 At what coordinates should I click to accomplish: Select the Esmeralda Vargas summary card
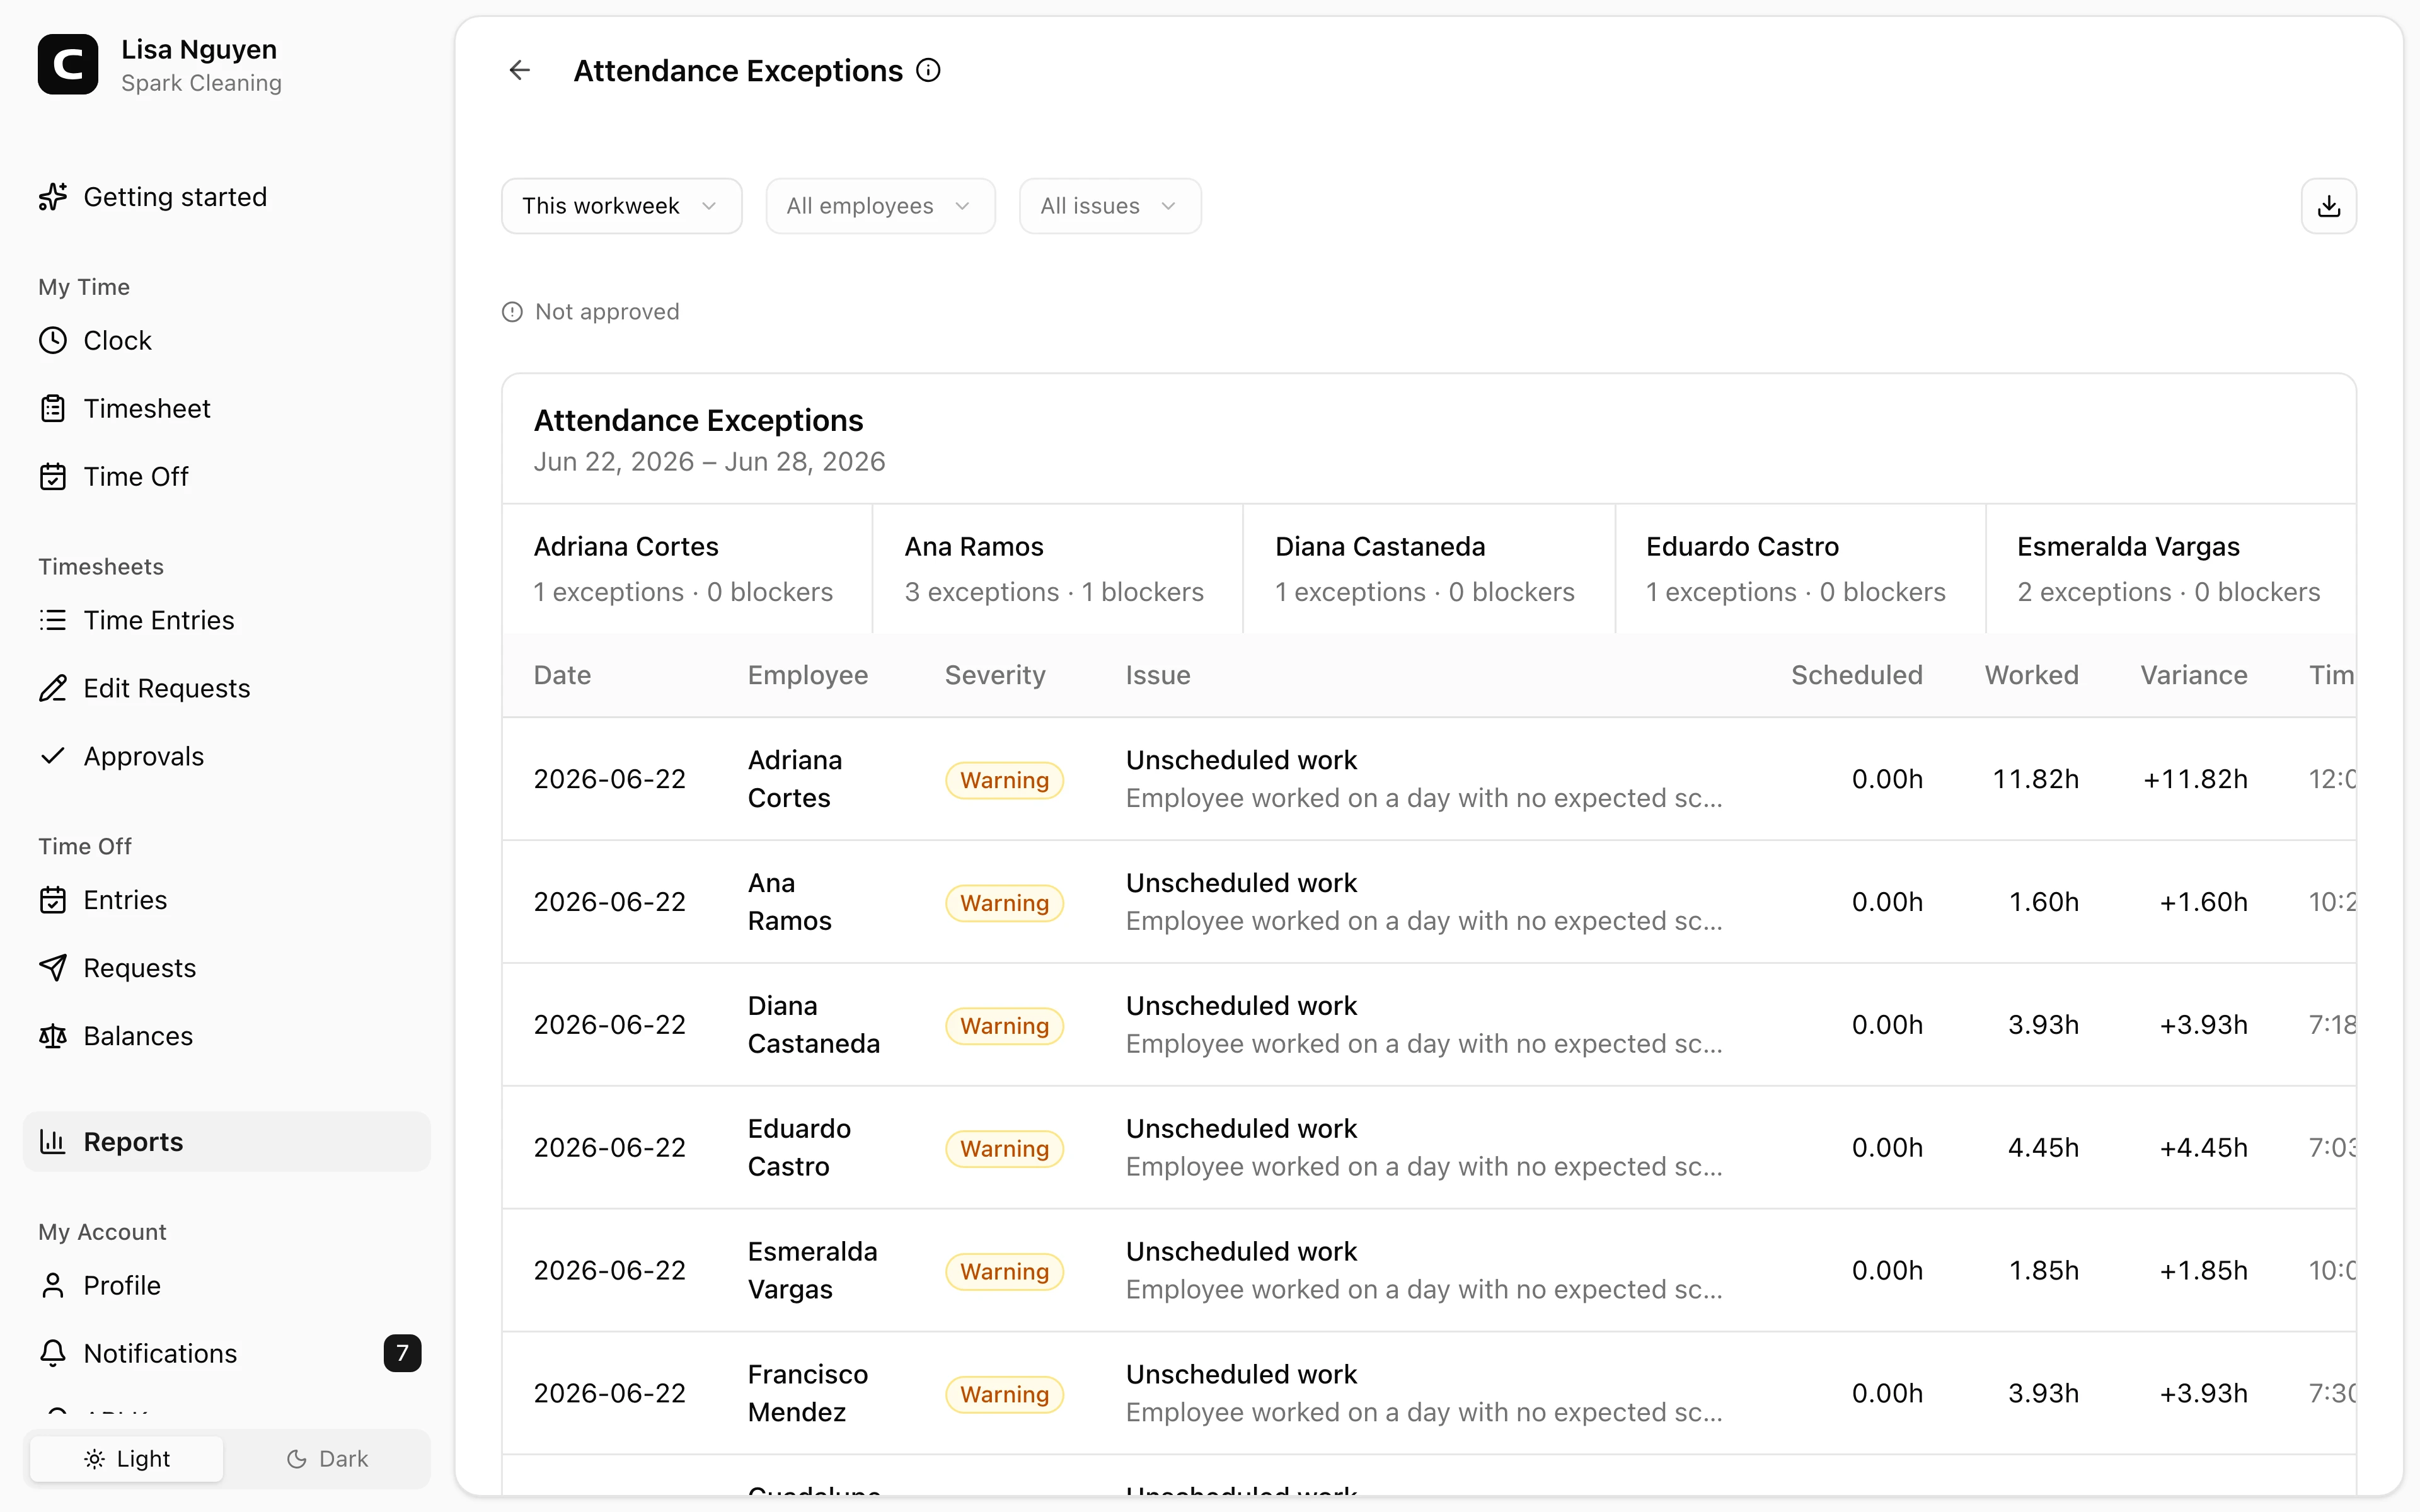click(x=2171, y=569)
